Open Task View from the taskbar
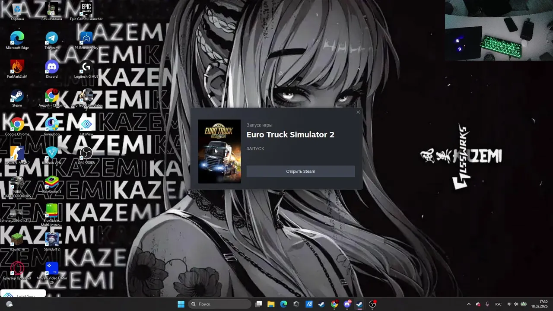 click(258, 304)
